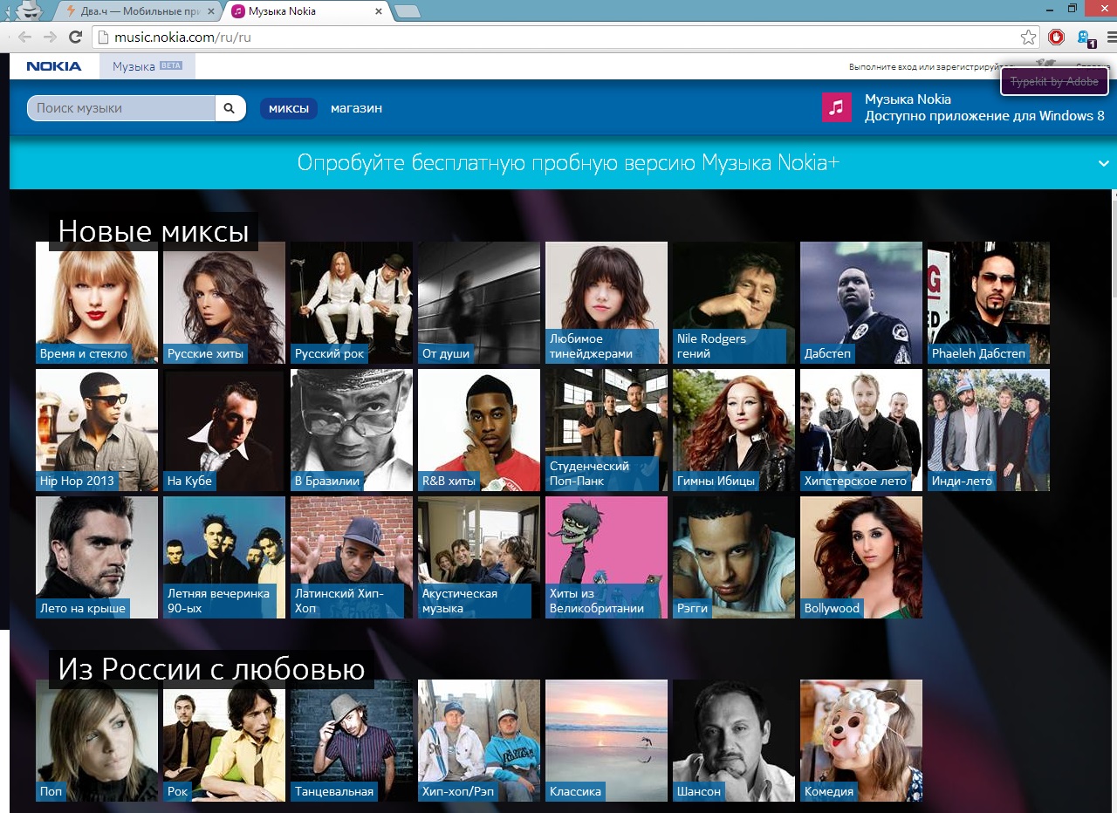Image resolution: width=1117 pixels, height=813 pixels.
Task: Open the Акустическая музыка mix
Action: pyautogui.click(x=479, y=557)
